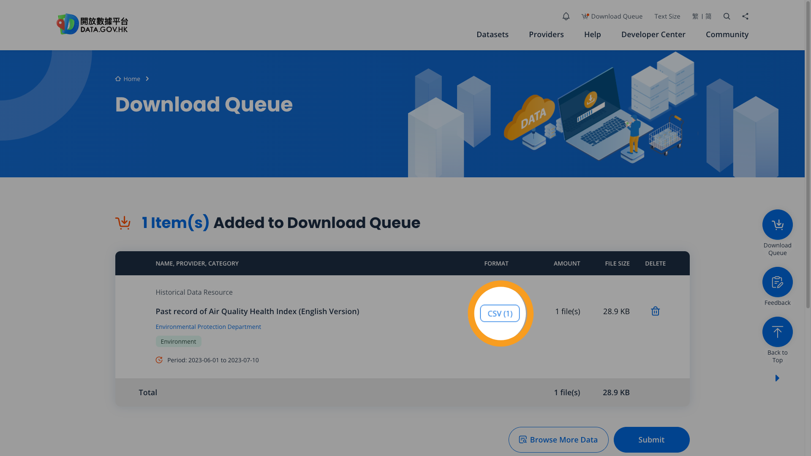Viewport: 811px width, 456px height.
Task: Open the Feedback panel icon
Action: coord(777,282)
